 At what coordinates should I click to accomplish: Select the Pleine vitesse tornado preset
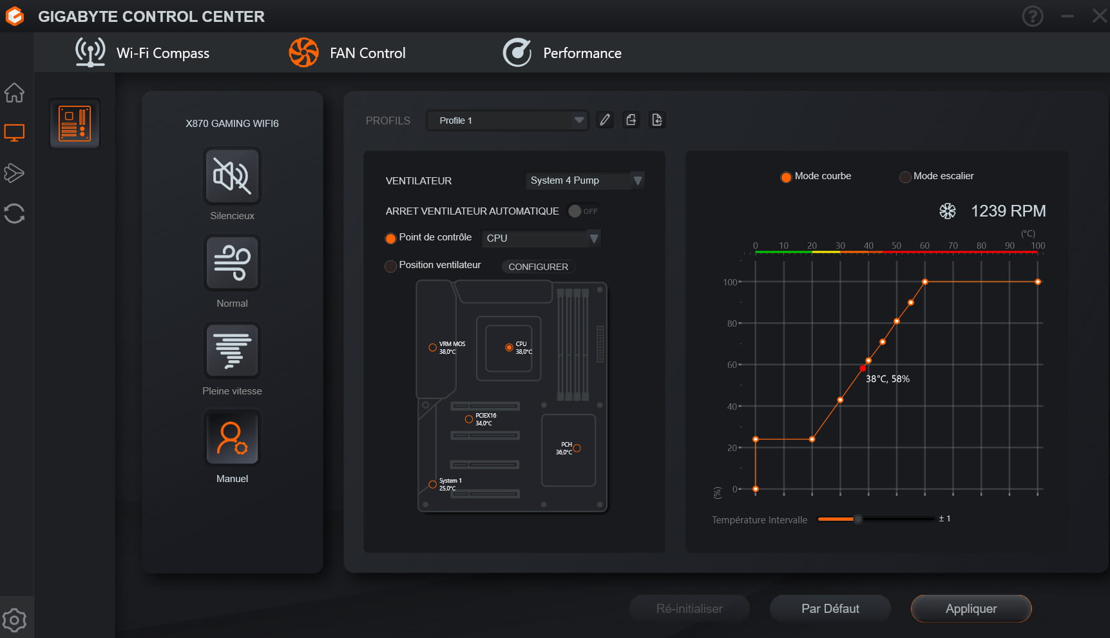coord(232,351)
